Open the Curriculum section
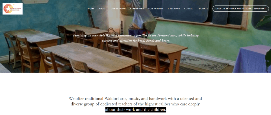 tap(118, 9)
